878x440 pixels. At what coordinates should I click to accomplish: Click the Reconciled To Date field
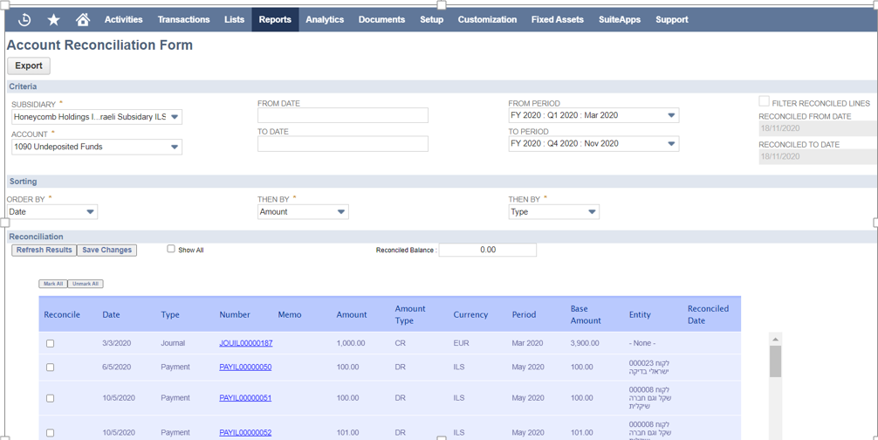click(818, 157)
